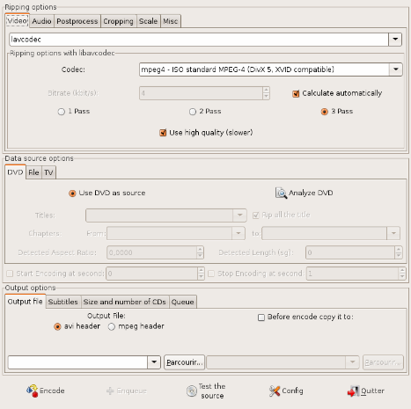Click the Encode icon button

point(33,391)
